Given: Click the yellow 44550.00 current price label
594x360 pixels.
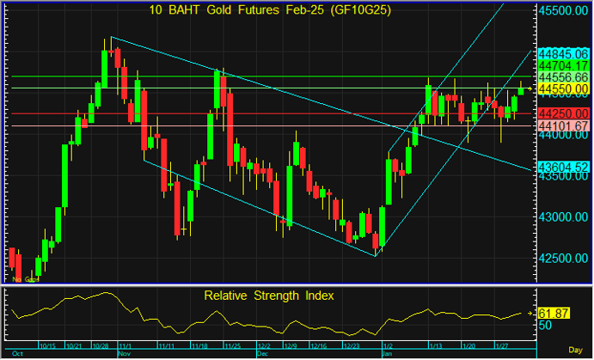Looking at the screenshot, I should click(x=563, y=88).
